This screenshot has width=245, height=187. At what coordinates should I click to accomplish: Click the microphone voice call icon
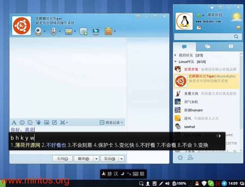53,31
